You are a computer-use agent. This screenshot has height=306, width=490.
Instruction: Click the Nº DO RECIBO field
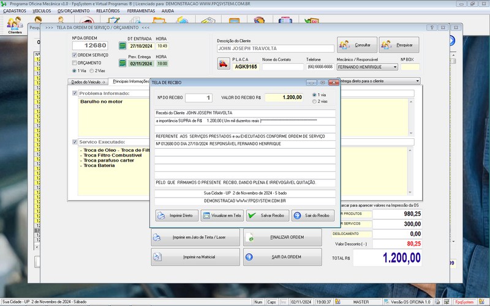(198, 98)
